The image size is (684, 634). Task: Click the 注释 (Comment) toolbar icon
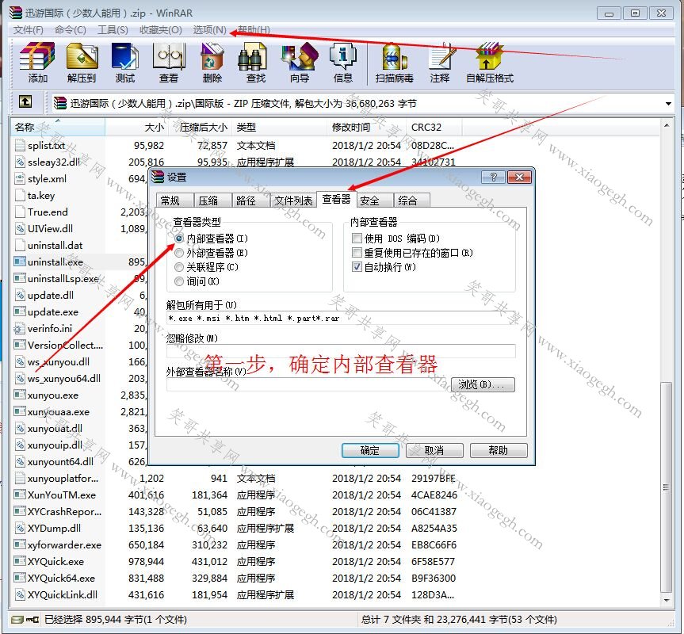click(x=441, y=55)
